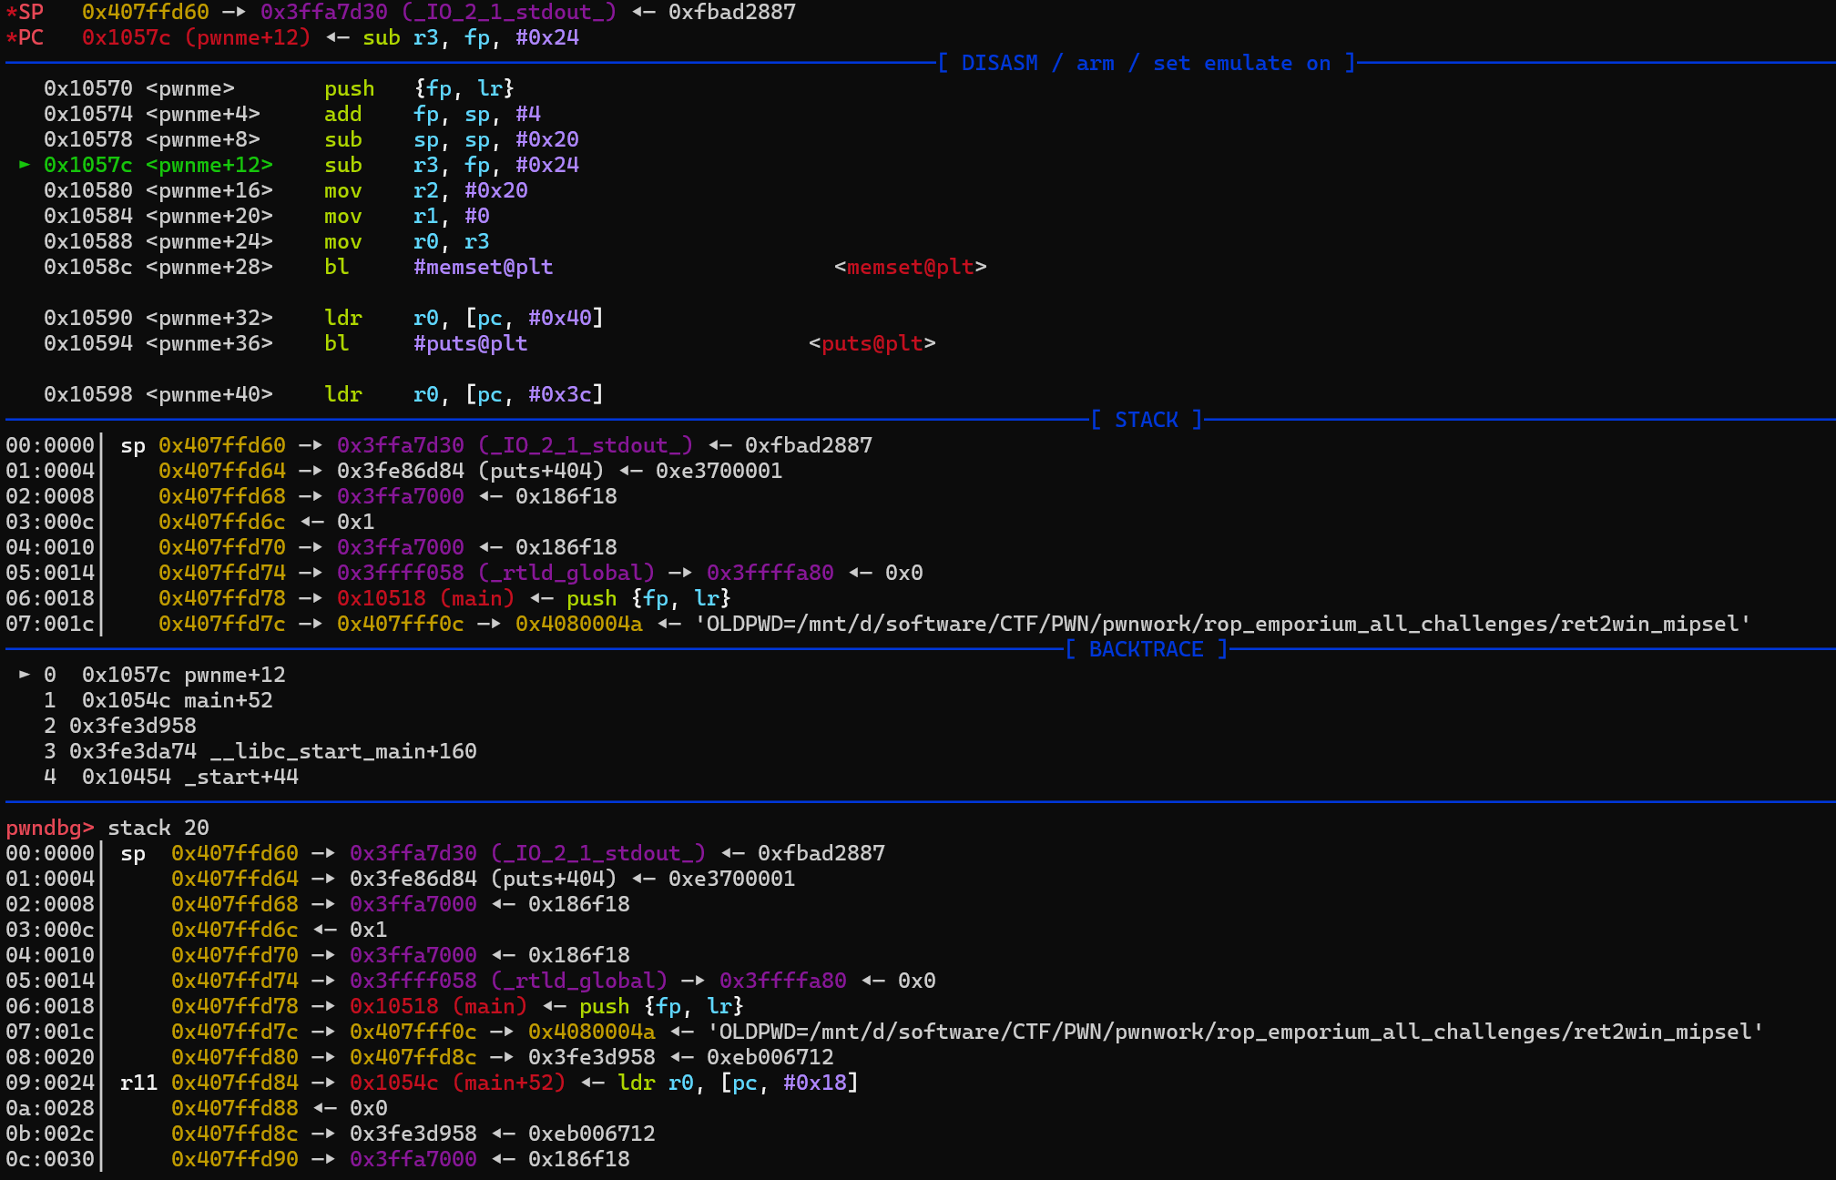Click address 0x10594 of bl puts
This screenshot has height=1180, width=1836.
click(x=88, y=343)
